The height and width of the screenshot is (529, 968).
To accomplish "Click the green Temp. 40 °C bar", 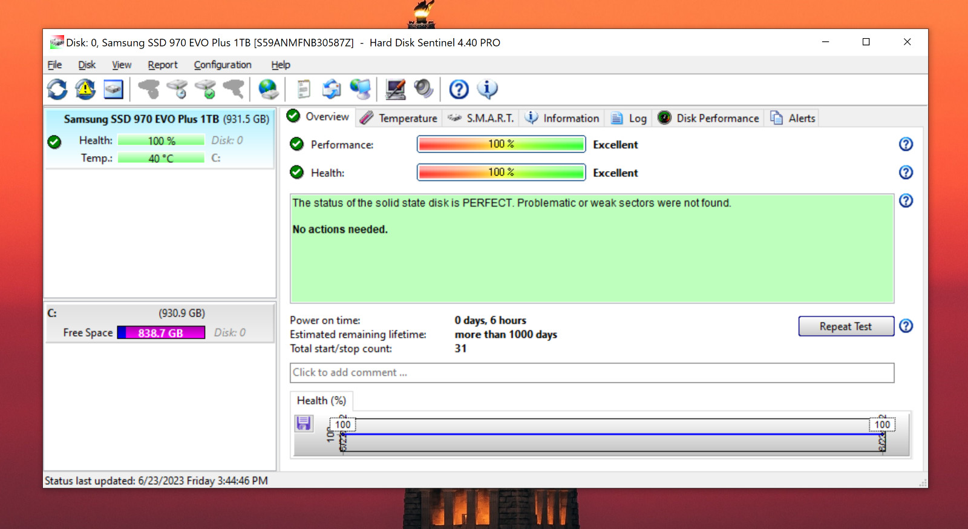I will point(161,159).
